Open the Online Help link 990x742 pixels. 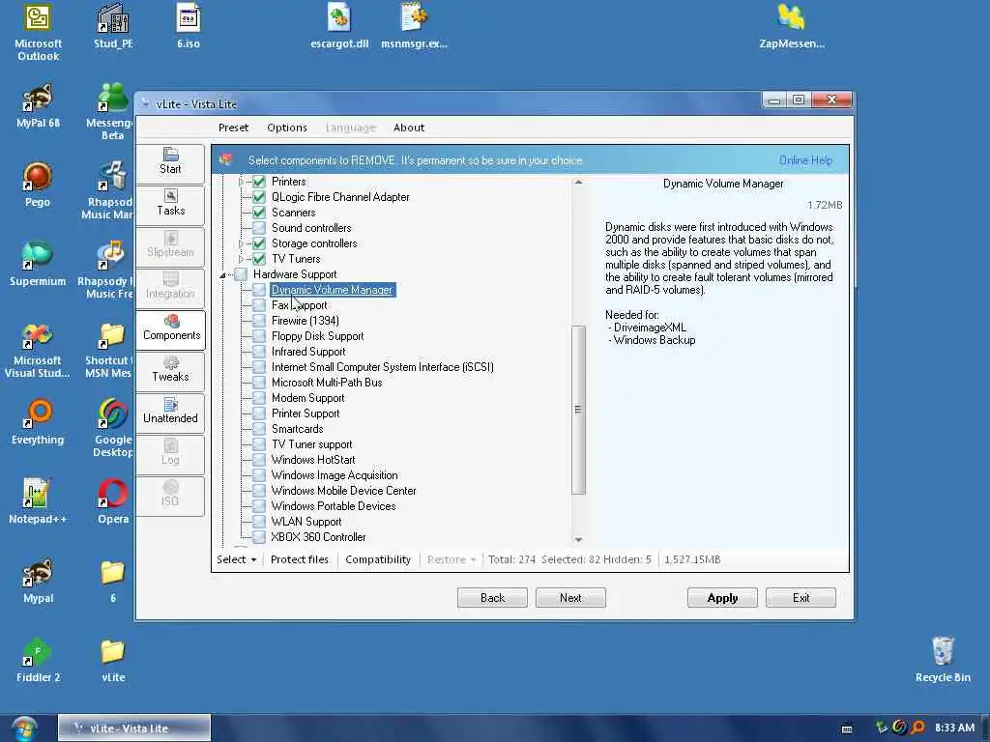[x=805, y=160]
